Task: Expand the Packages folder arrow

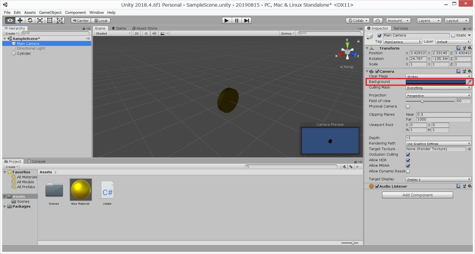Action: point(5,206)
